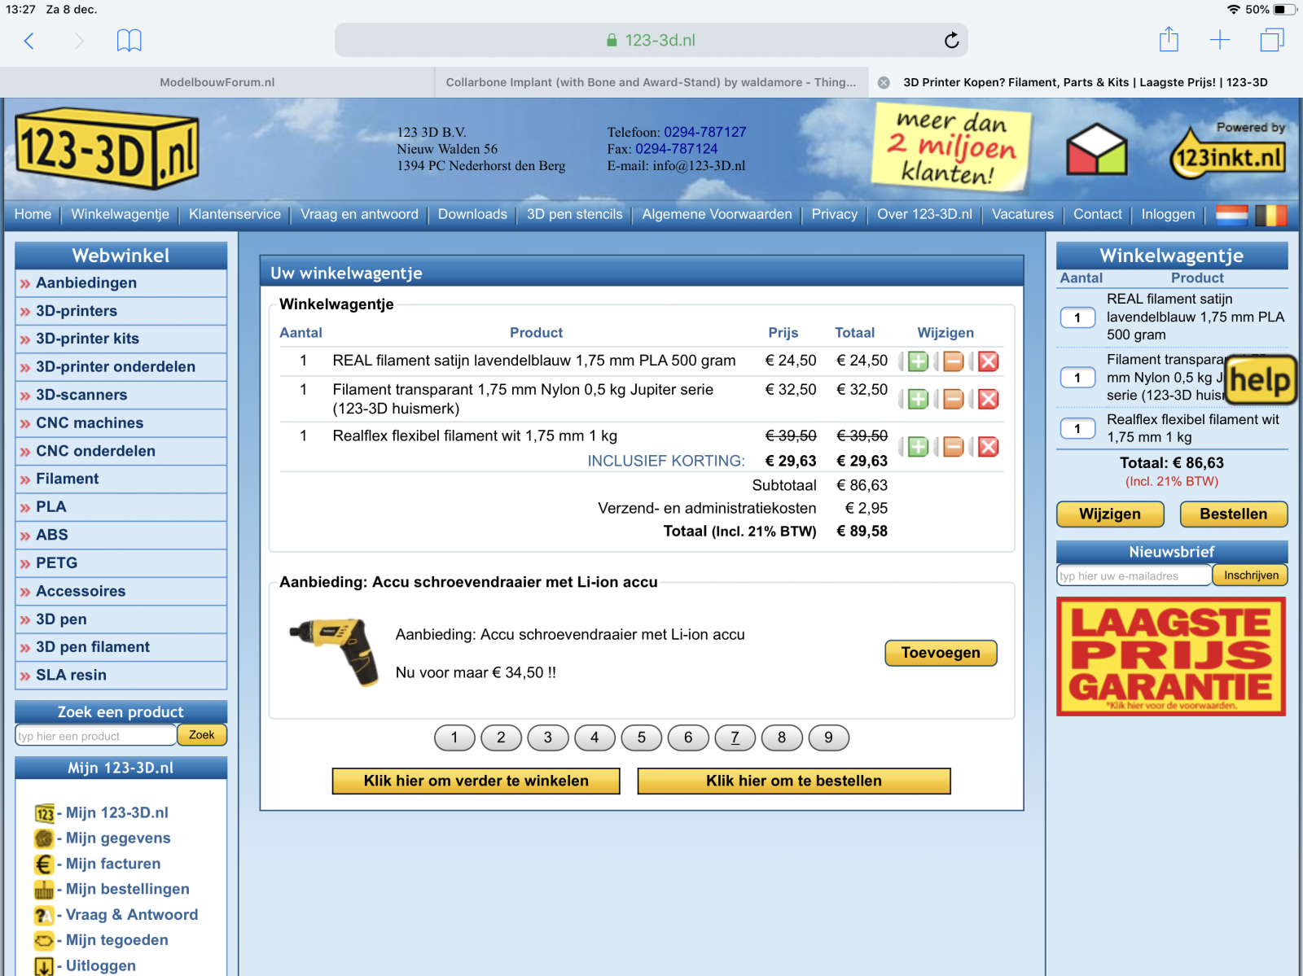Open the Safari share sheet icon
Image resolution: width=1303 pixels, height=976 pixels.
[x=1169, y=39]
